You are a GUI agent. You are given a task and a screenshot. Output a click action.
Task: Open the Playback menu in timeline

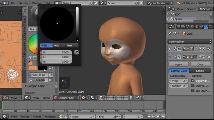pyautogui.click(x=50, y=117)
